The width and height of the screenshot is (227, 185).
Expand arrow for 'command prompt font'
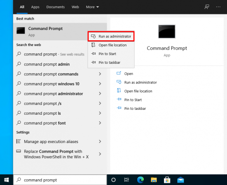click(x=100, y=123)
